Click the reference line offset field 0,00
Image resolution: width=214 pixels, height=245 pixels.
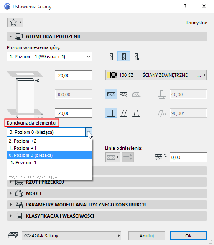tap(189, 157)
